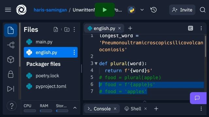Click code line 5 comment text
Screen dimensions: 209x117
pyautogui.click(x=130, y=77)
